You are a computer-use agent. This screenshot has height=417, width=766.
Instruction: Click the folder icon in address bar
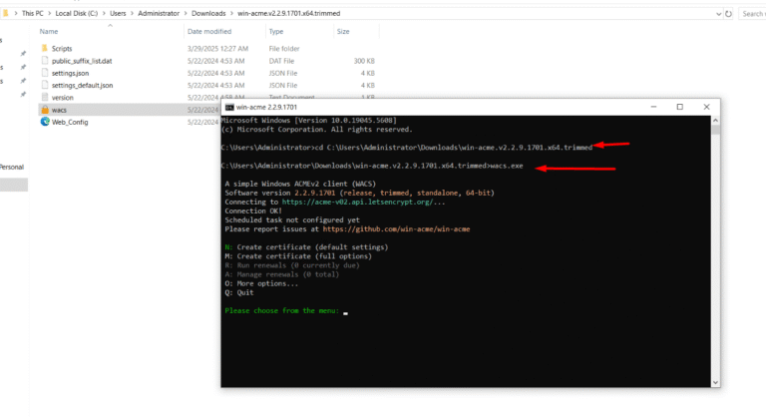click(x=6, y=13)
